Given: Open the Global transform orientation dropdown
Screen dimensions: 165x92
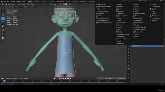Looking at the screenshot, I should (54, 4).
